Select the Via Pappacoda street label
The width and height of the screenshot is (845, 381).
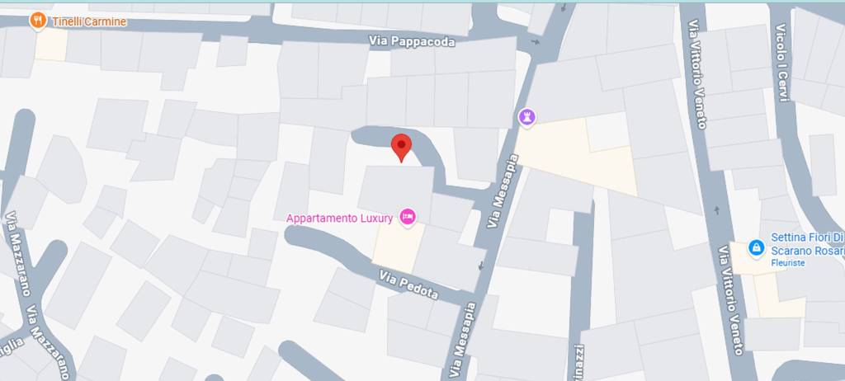coord(412,41)
